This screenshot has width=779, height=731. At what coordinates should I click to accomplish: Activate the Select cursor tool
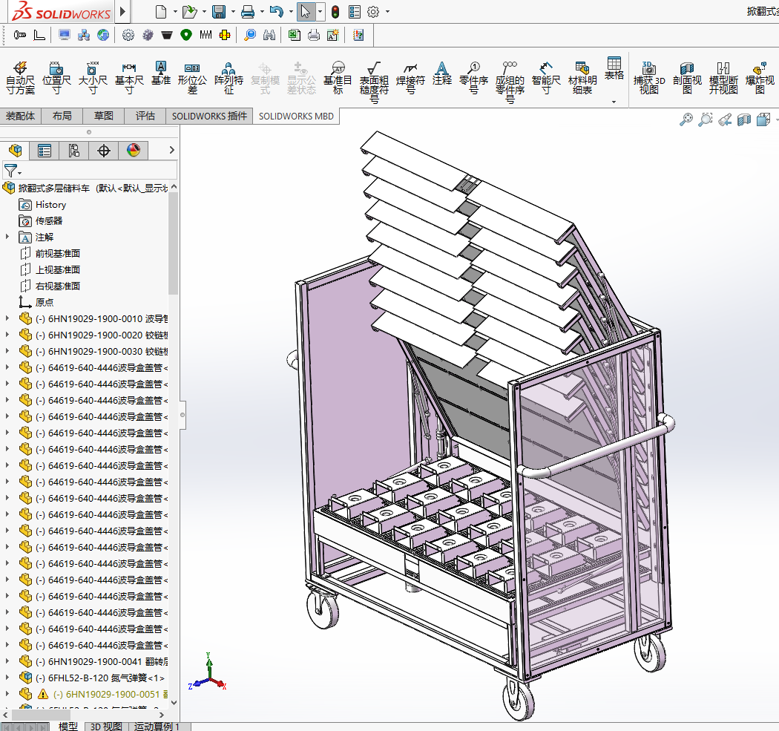pos(306,11)
